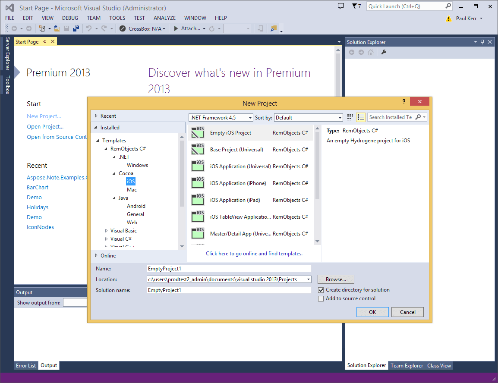498x383 pixels.
Task: Collapse the Installed section
Action: coord(96,128)
